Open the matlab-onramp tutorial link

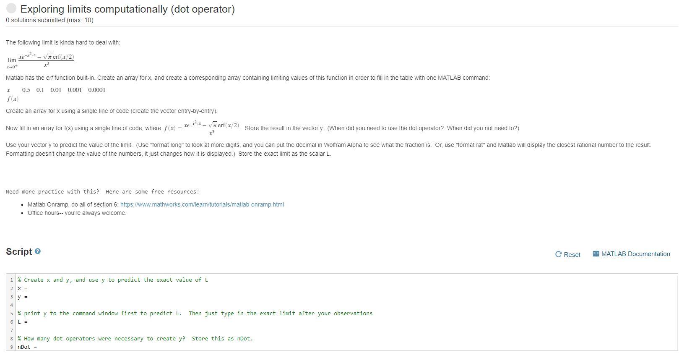point(202,204)
